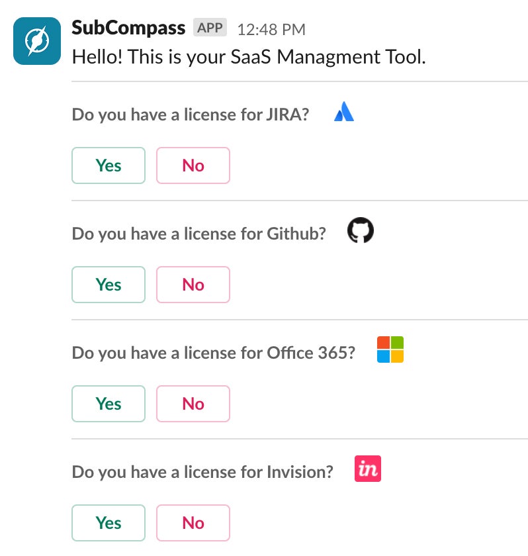
Task: Confirm Yes for the Github license
Action: click(109, 285)
